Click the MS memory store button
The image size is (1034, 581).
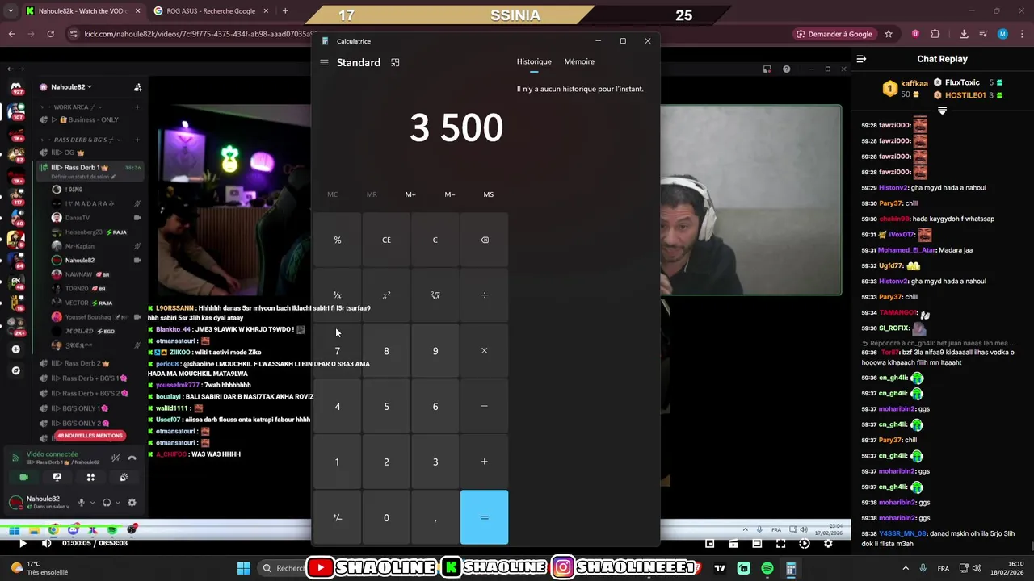click(489, 194)
